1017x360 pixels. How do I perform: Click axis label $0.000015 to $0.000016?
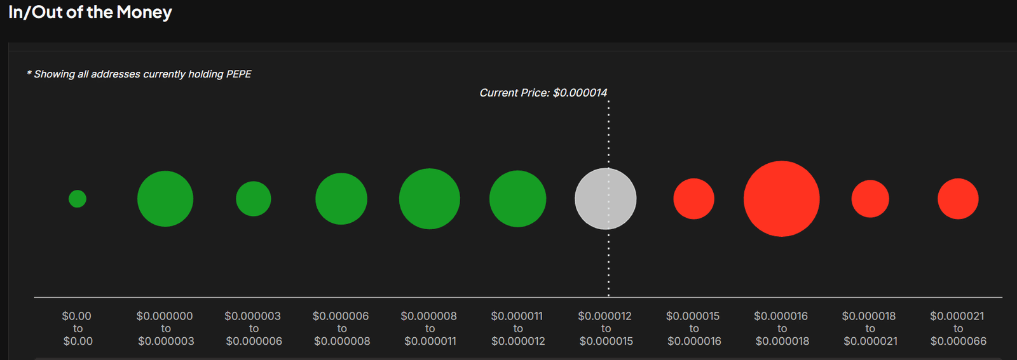(694, 328)
